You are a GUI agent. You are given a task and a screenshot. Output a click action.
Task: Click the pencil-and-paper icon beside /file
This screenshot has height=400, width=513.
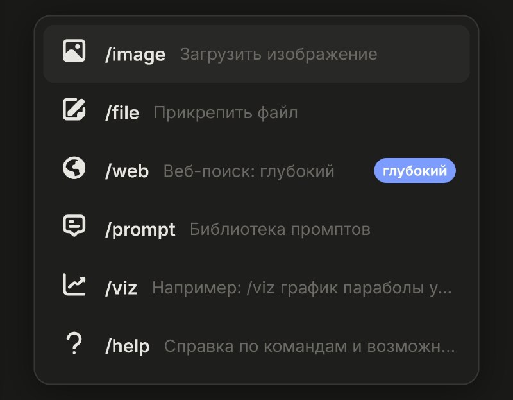tap(74, 110)
